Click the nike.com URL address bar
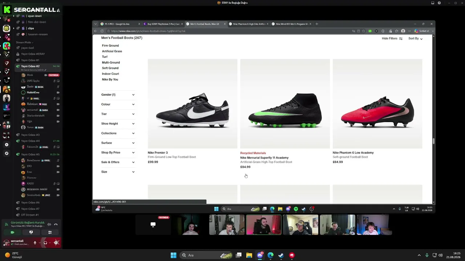The height and width of the screenshot is (261, 465). point(229,31)
